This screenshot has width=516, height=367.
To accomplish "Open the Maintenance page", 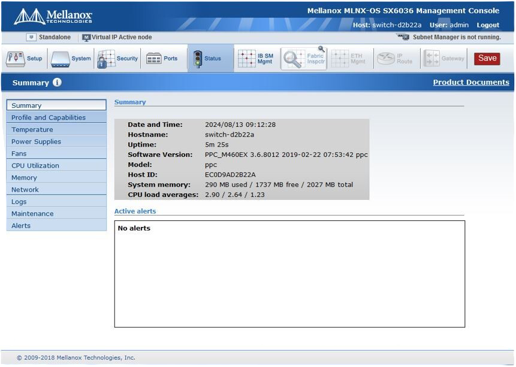I will coord(56,214).
